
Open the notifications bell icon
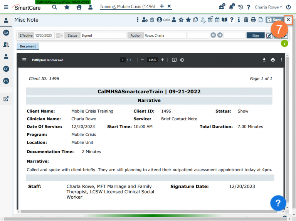click(231, 7)
